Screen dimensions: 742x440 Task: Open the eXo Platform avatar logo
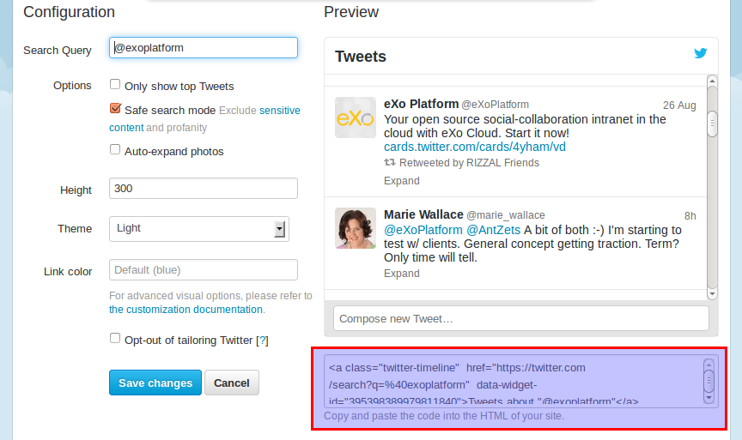(x=356, y=118)
